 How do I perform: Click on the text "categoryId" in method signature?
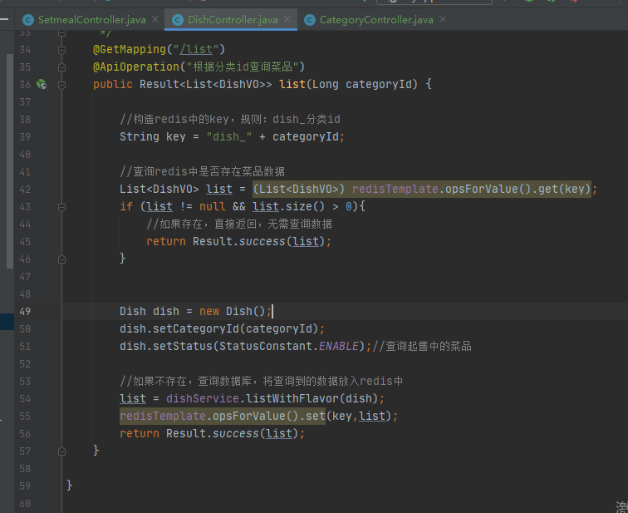point(379,84)
